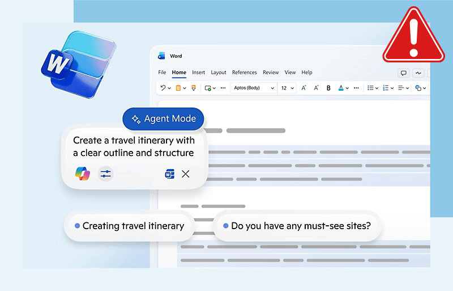Open the Insert tab

(x=199, y=73)
